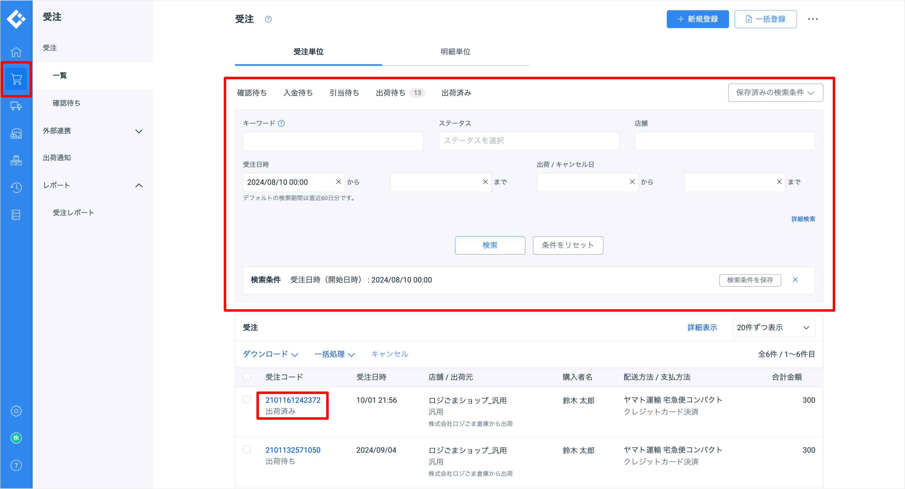Collapse the レポート sidebar section
This screenshot has width=905, height=489.
(93, 185)
